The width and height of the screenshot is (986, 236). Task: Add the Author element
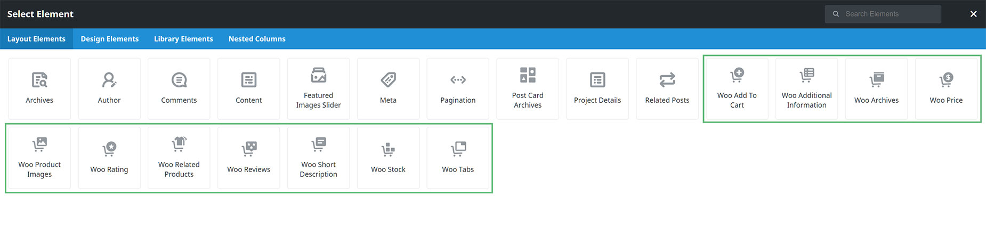[x=109, y=88]
